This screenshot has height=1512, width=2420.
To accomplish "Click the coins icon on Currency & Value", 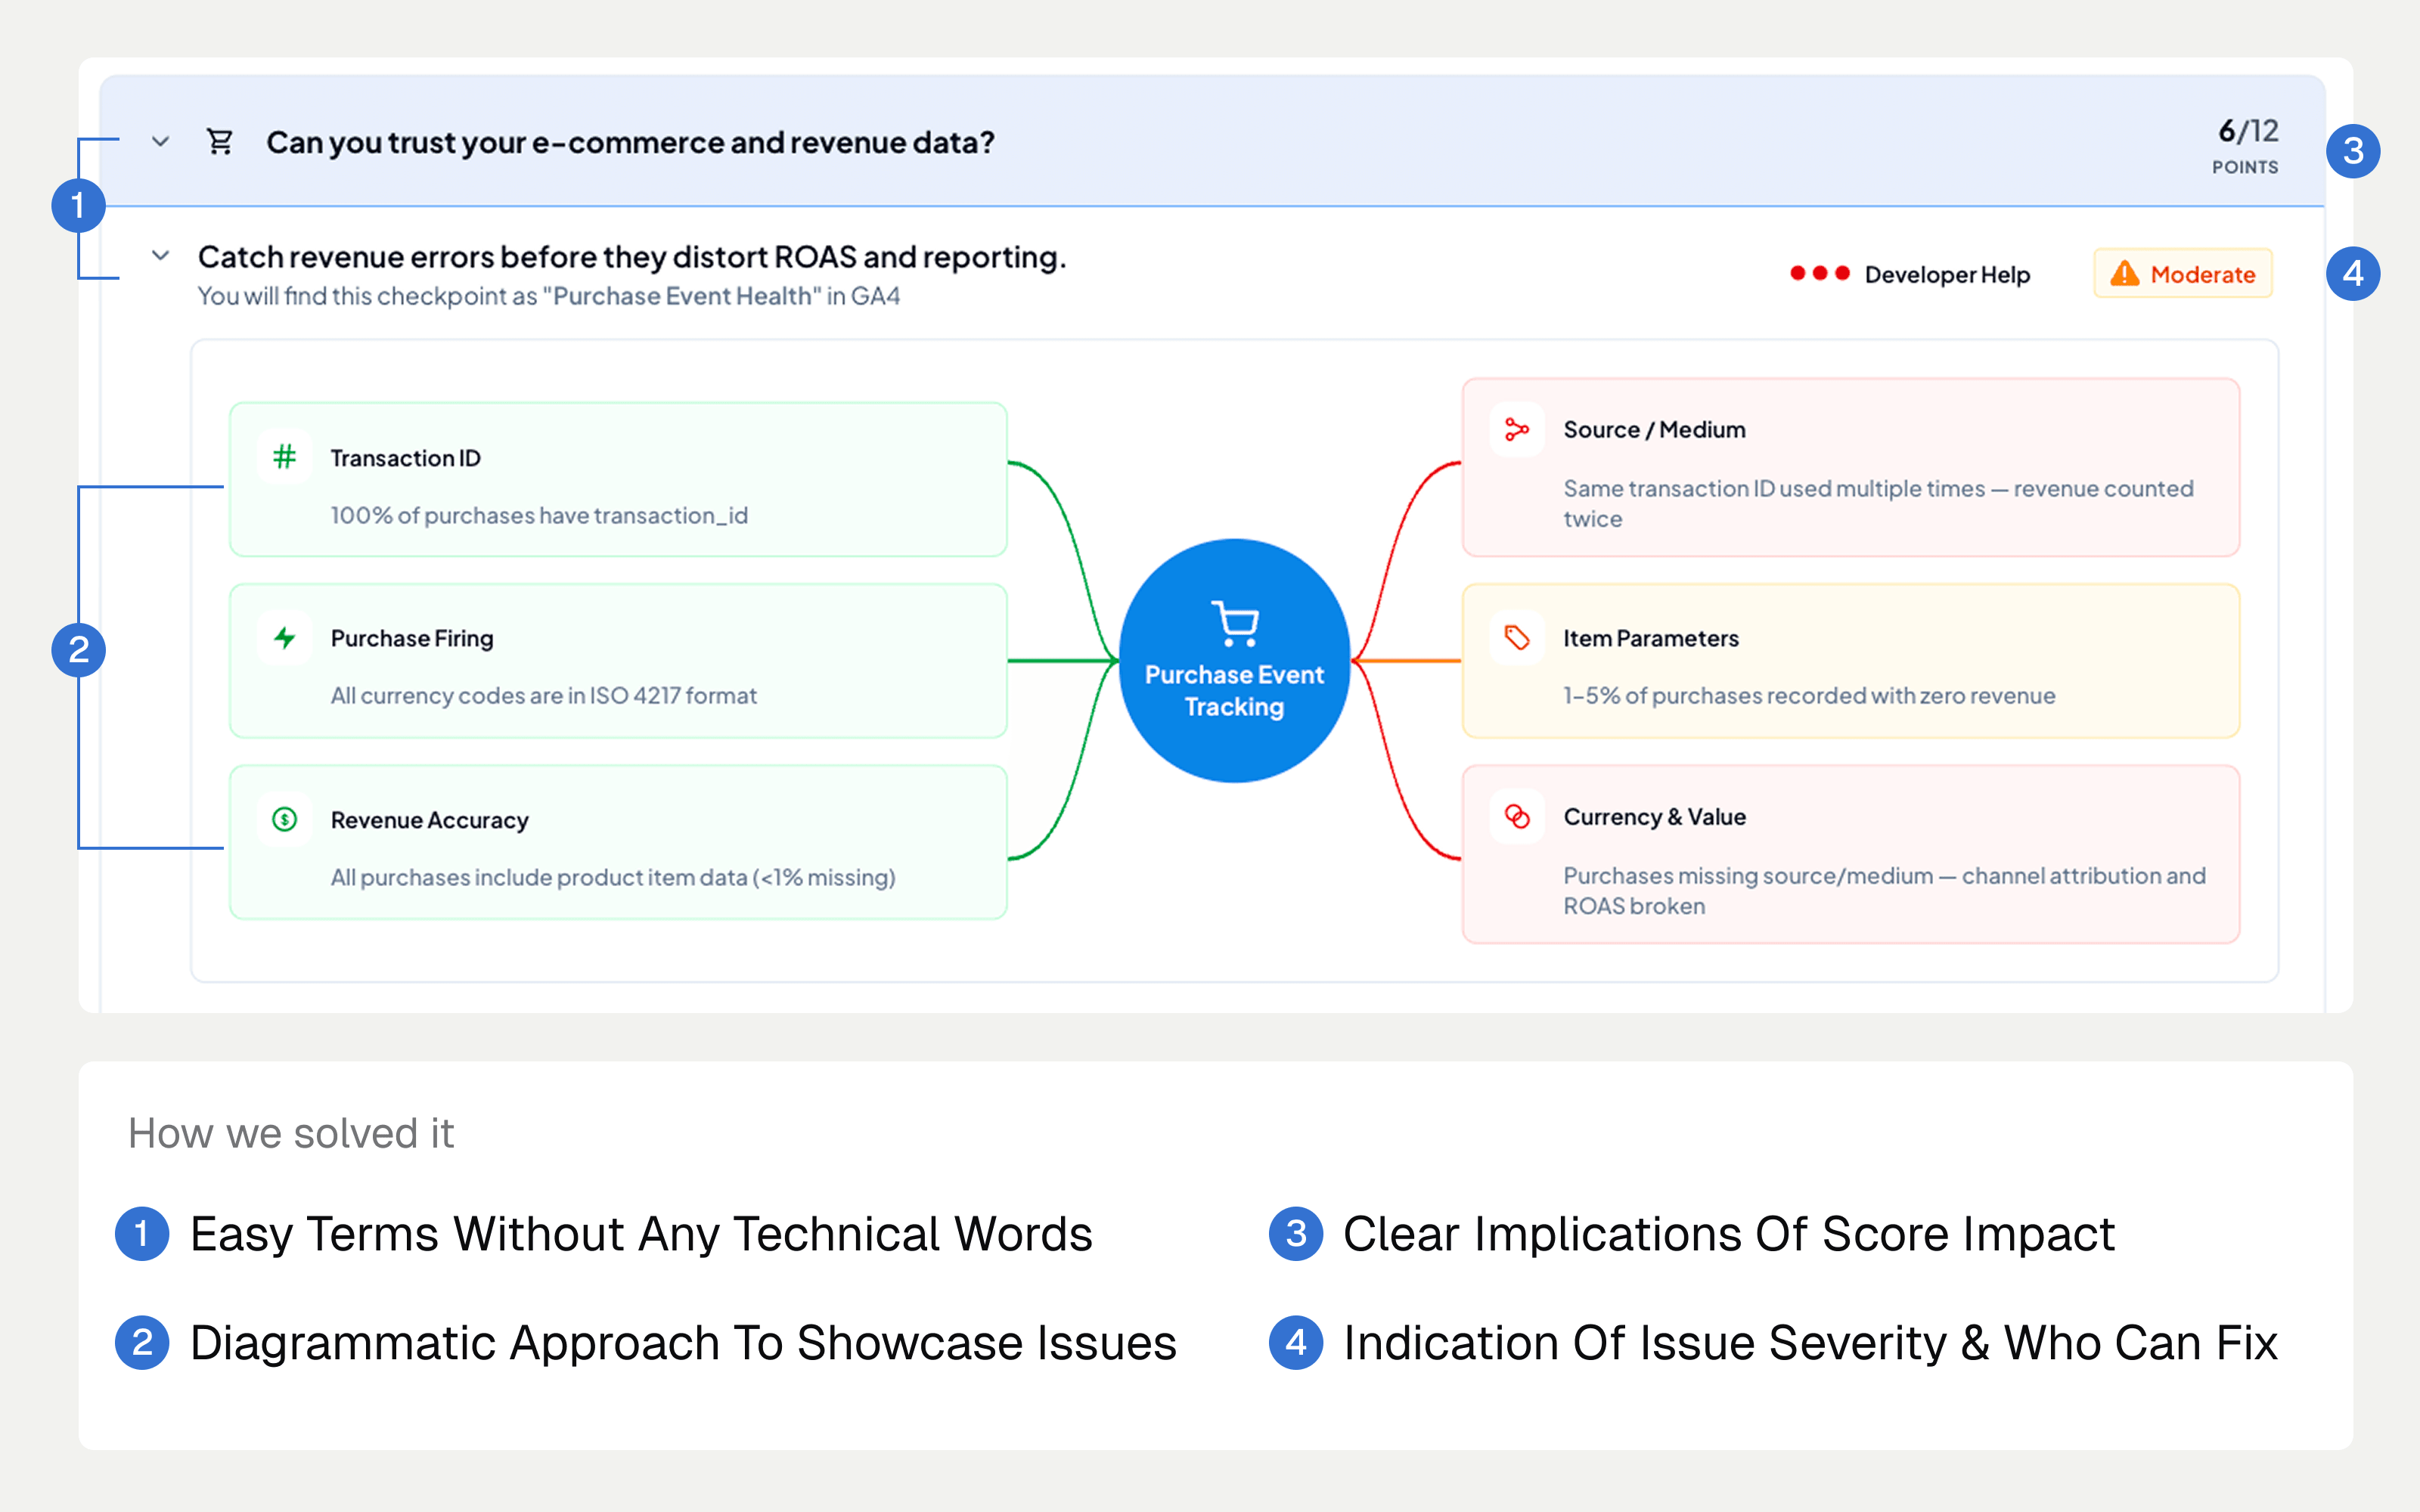I will click(x=1517, y=816).
